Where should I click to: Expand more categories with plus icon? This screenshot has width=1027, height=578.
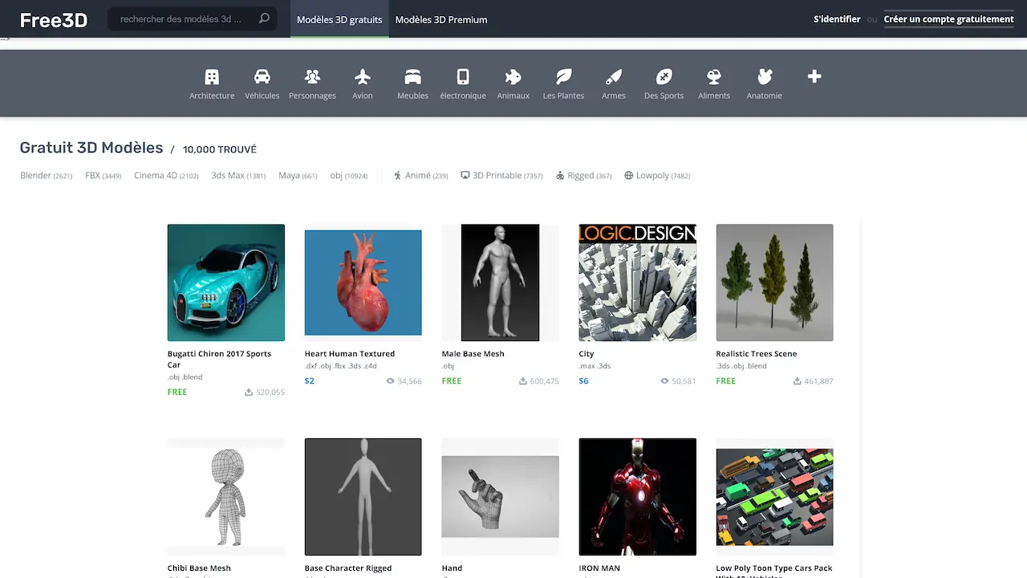(814, 76)
